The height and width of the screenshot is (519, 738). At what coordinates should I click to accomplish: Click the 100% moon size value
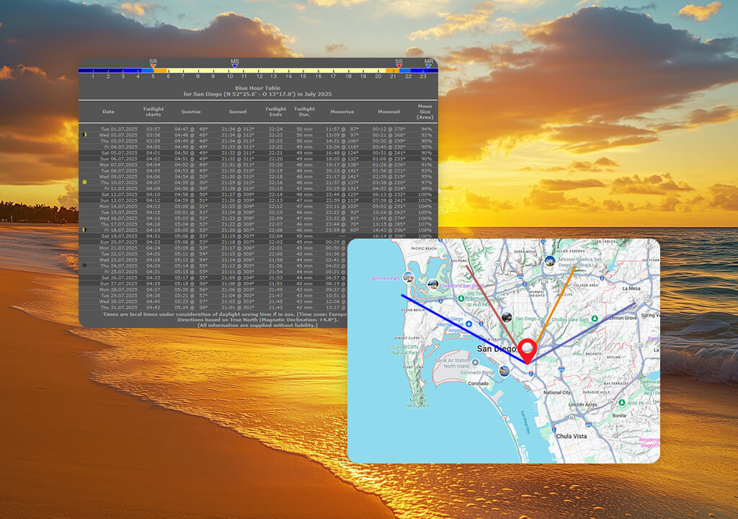tap(425, 195)
